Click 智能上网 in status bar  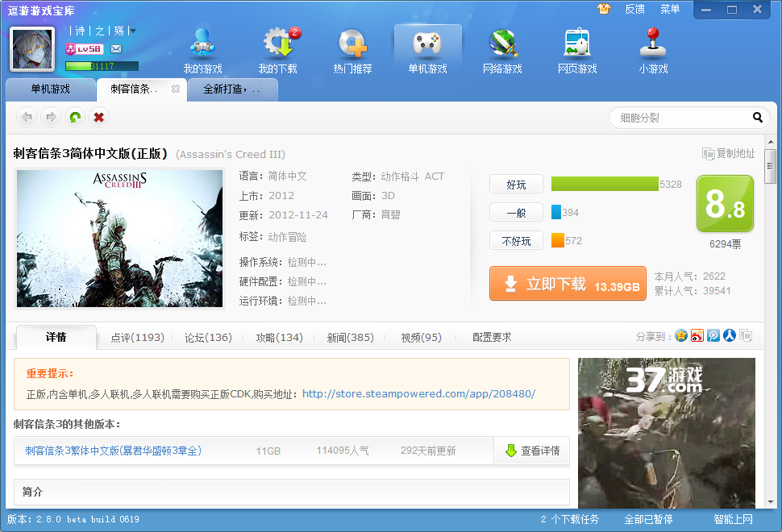733,520
